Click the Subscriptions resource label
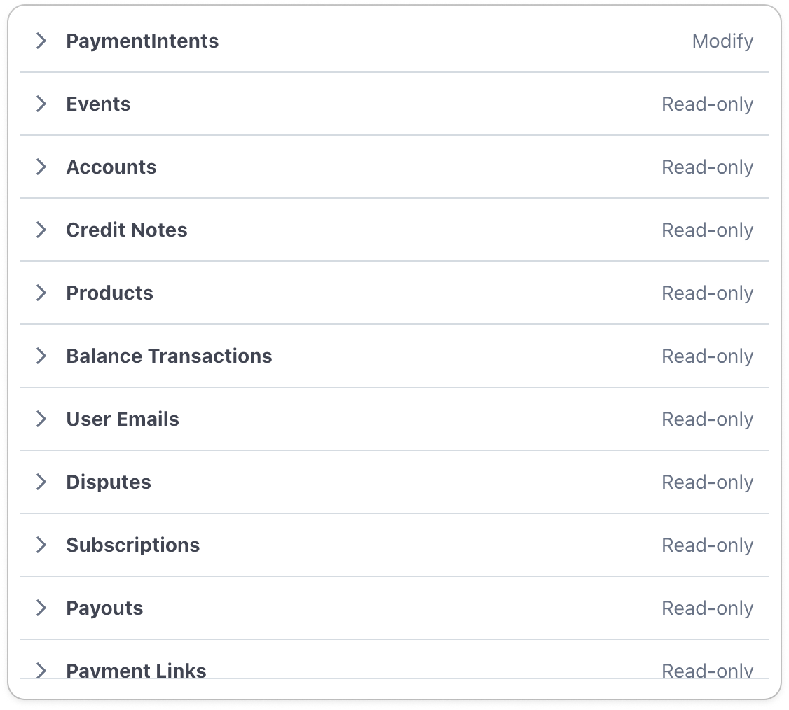 [x=132, y=545]
